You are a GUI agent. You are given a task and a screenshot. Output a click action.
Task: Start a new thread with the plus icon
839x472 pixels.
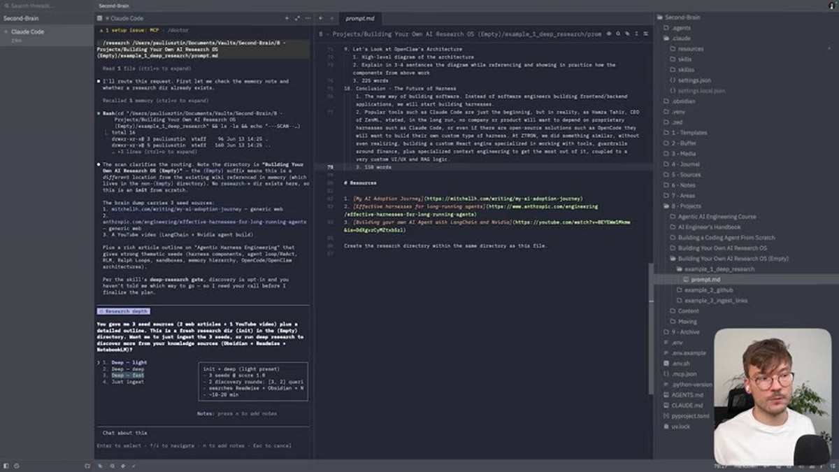point(287,18)
